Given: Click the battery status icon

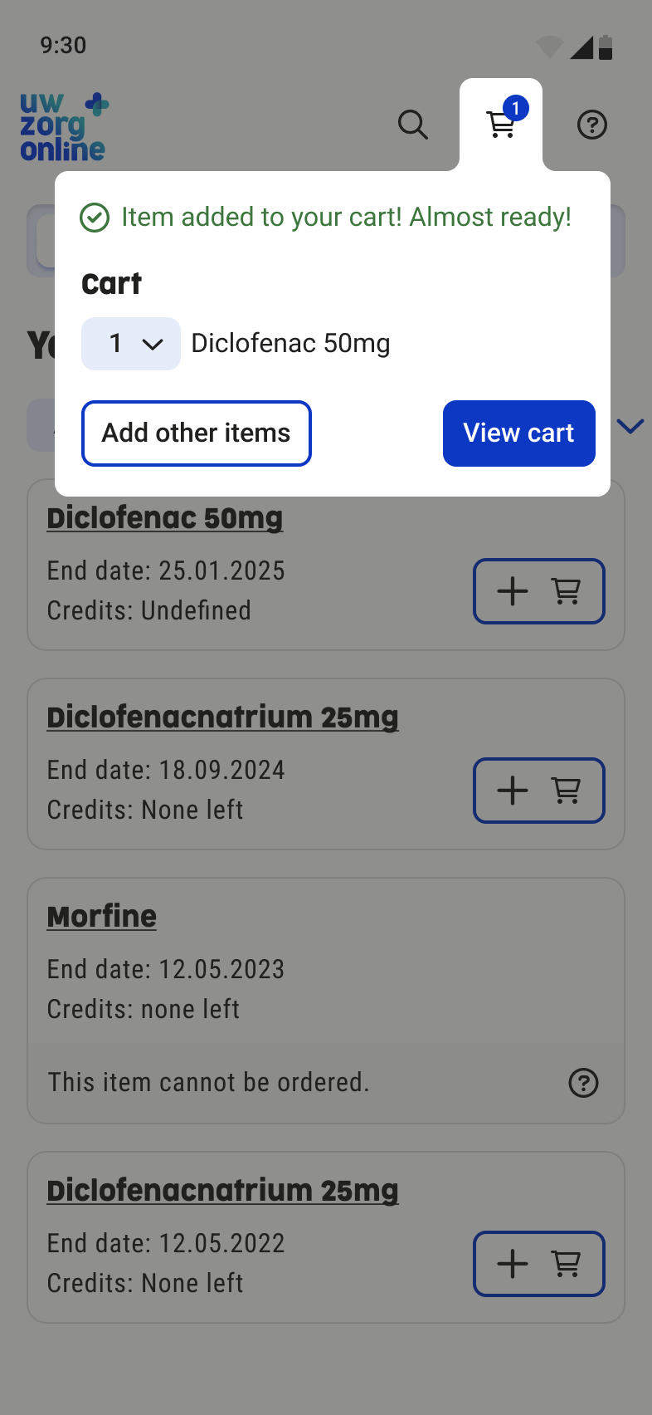Looking at the screenshot, I should 606,47.
